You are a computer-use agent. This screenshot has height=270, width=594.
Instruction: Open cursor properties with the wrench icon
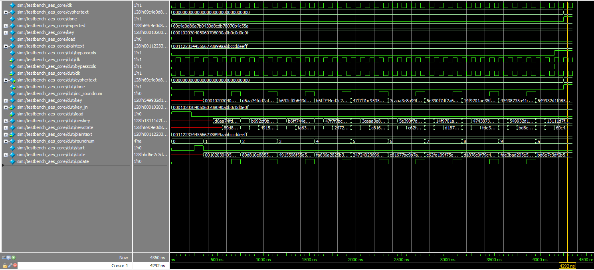click(10, 265)
